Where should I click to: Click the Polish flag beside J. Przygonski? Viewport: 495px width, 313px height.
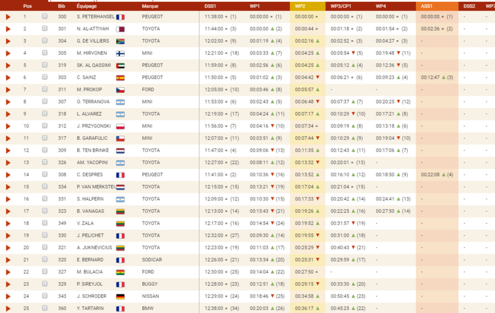click(120, 127)
